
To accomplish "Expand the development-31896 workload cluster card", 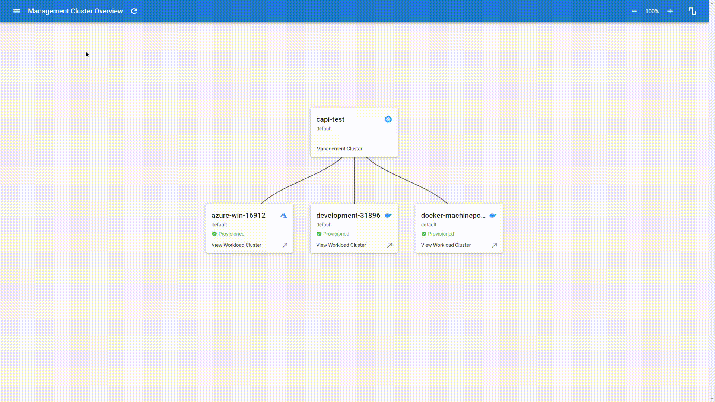I will click(390, 245).
